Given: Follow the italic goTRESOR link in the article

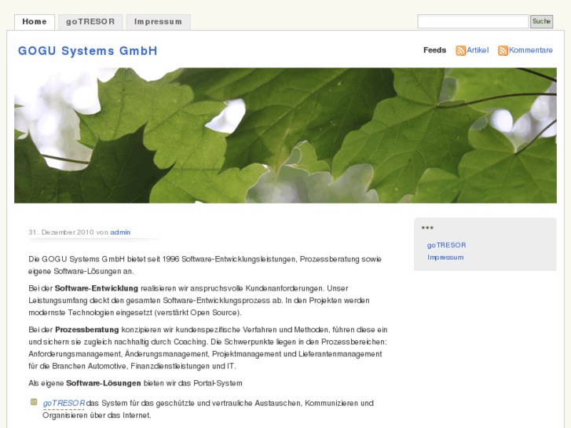Looking at the screenshot, I should (64, 403).
